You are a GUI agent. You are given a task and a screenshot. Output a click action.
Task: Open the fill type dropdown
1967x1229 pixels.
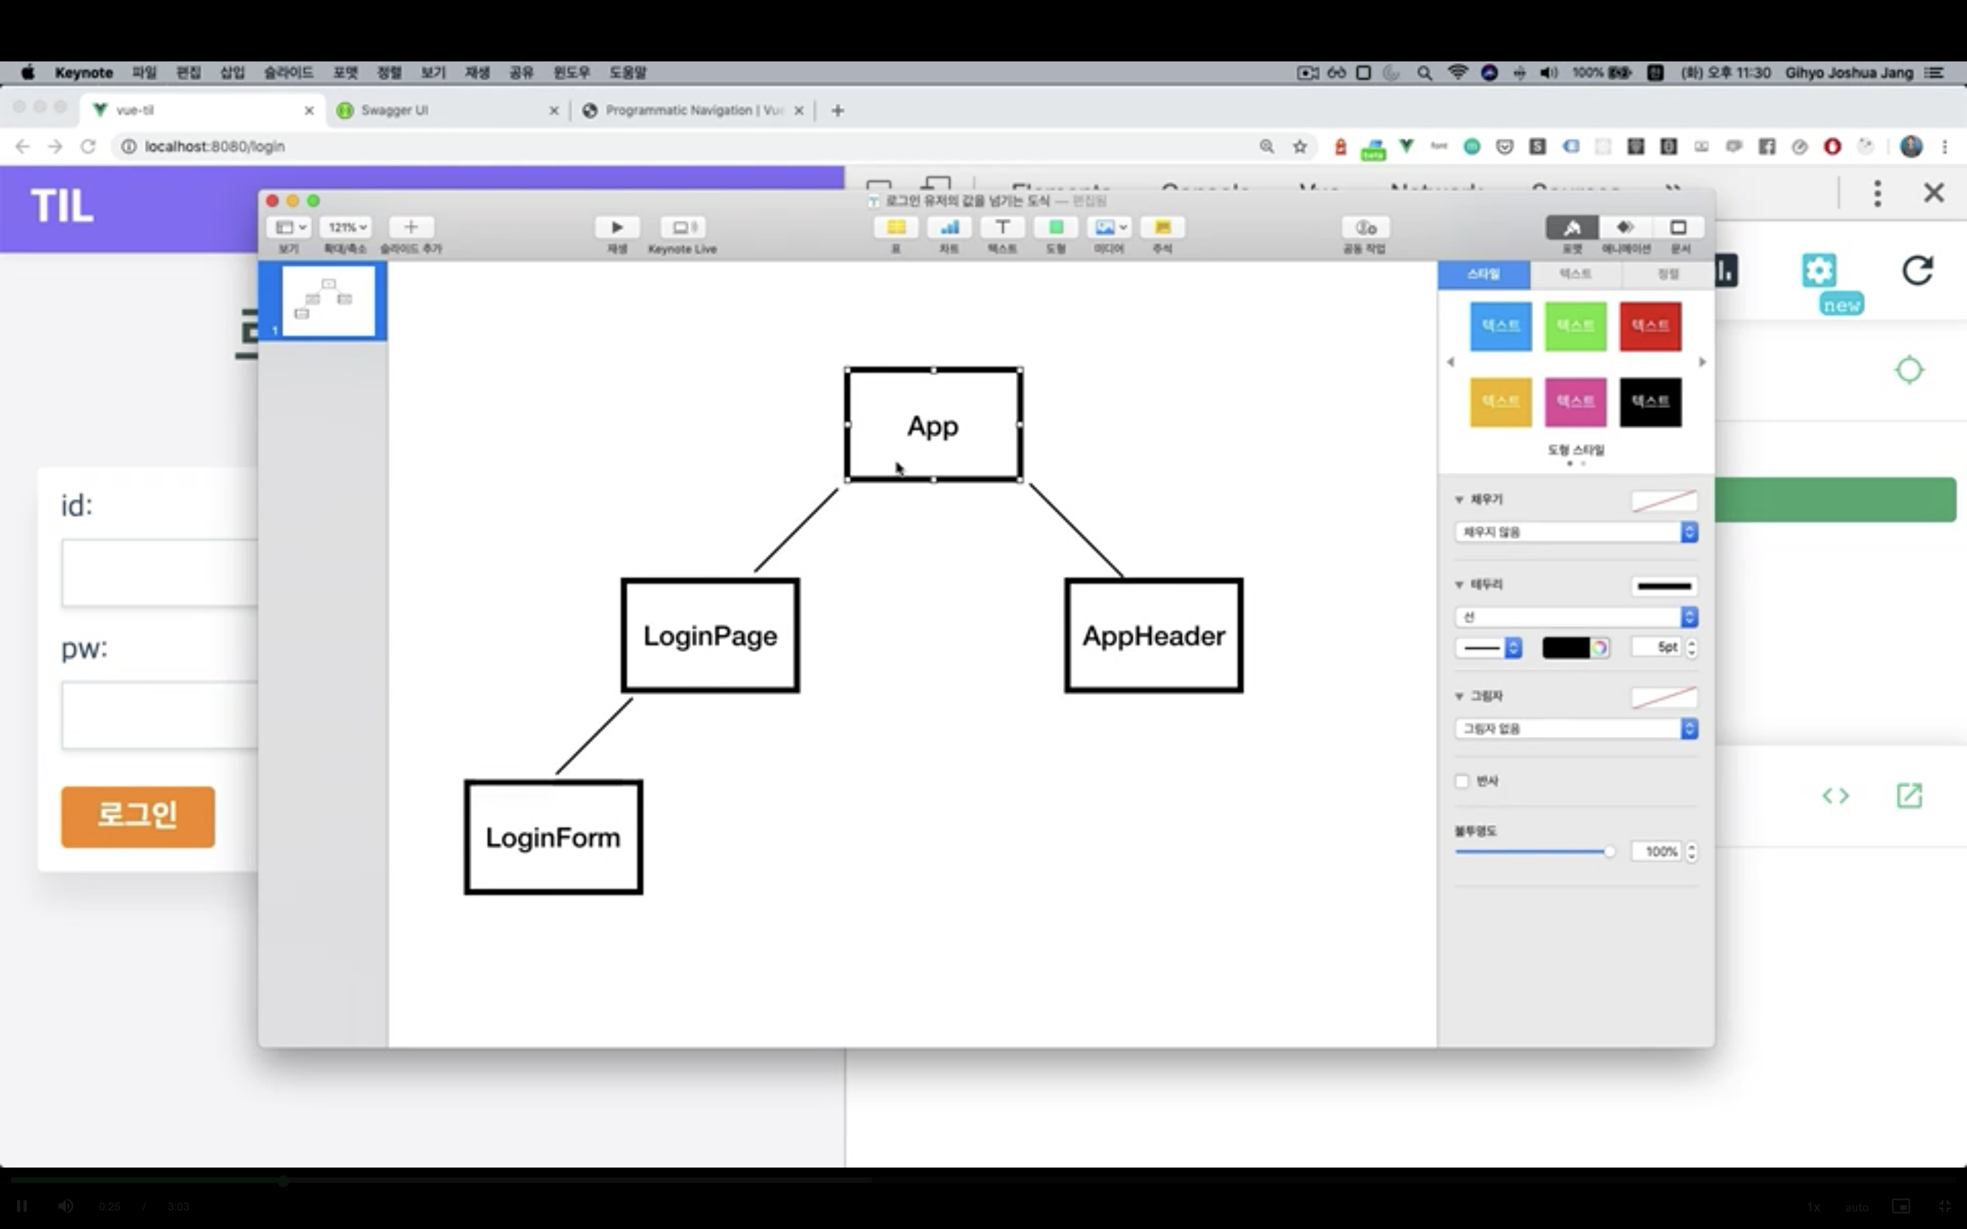click(1575, 532)
